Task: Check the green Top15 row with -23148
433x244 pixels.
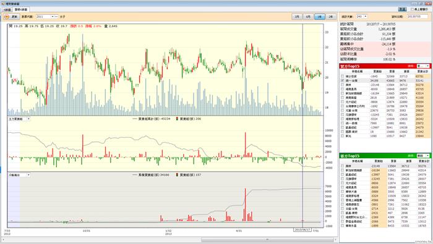Action: (343, 166)
